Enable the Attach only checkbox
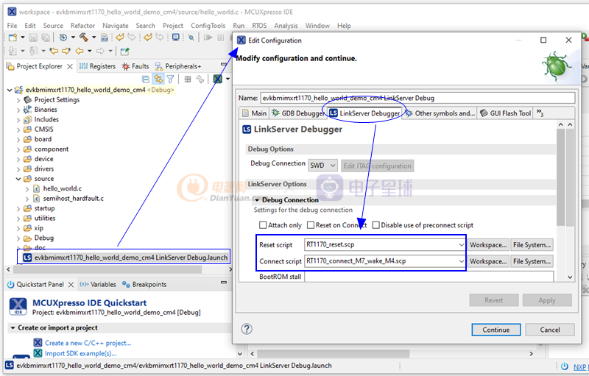589x376 pixels. (263, 225)
